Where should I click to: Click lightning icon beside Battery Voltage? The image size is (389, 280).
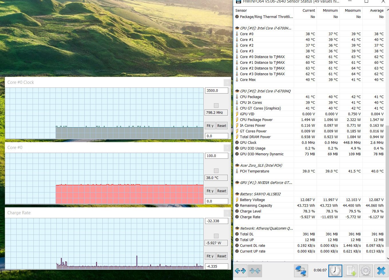coord(237,200)
